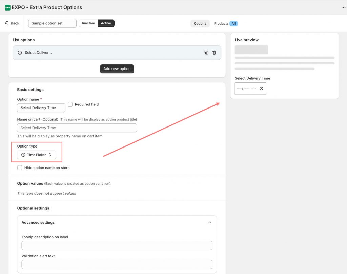
Task: Switch to the Products tab
Action: tap(221, 23)
